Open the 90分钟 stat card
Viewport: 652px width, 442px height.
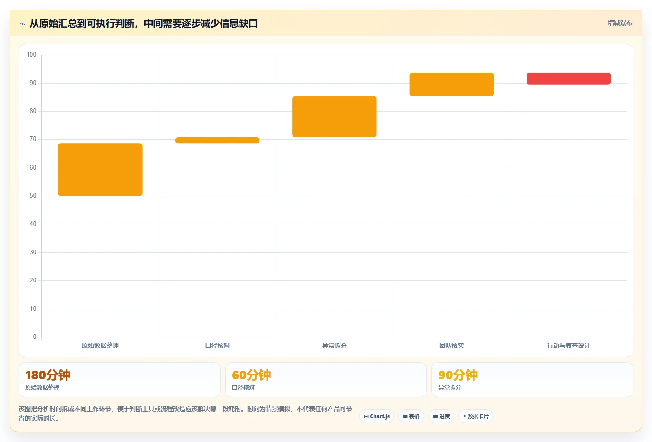(x=532, y=380)
